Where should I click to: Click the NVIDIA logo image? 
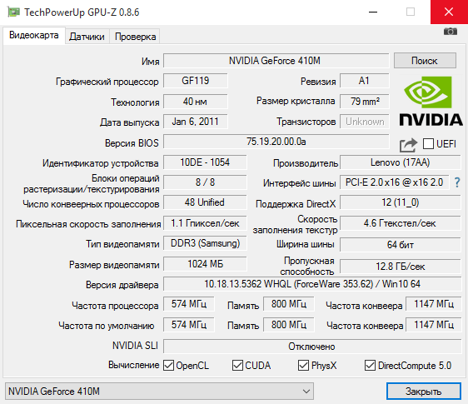(431, 101)
